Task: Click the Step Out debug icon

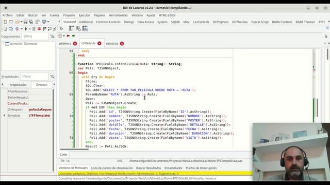Action: (55, 29)
